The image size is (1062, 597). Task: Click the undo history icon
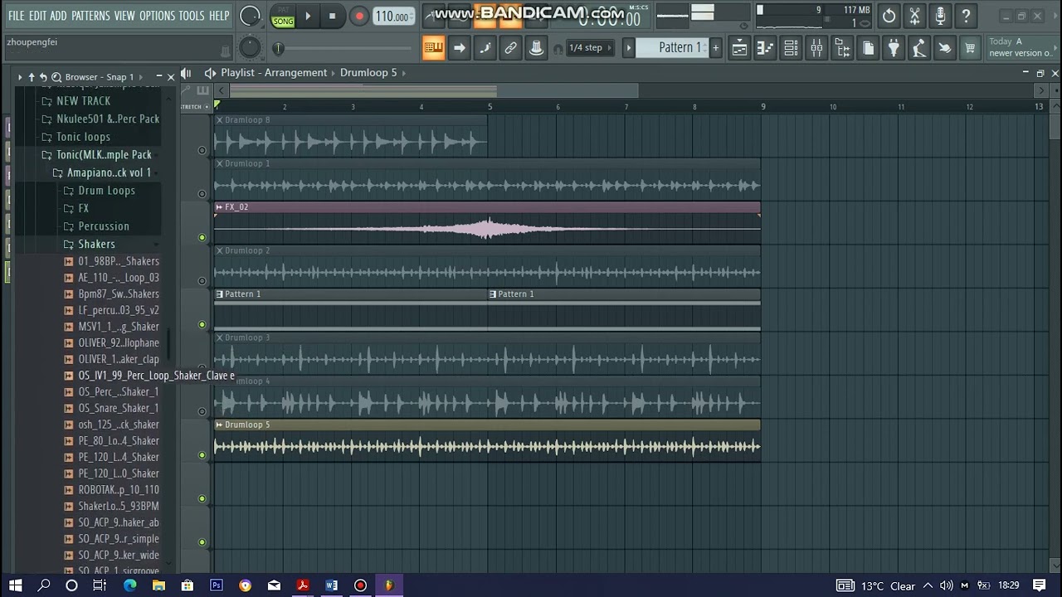pyautogui.click(x=889, y=16)
